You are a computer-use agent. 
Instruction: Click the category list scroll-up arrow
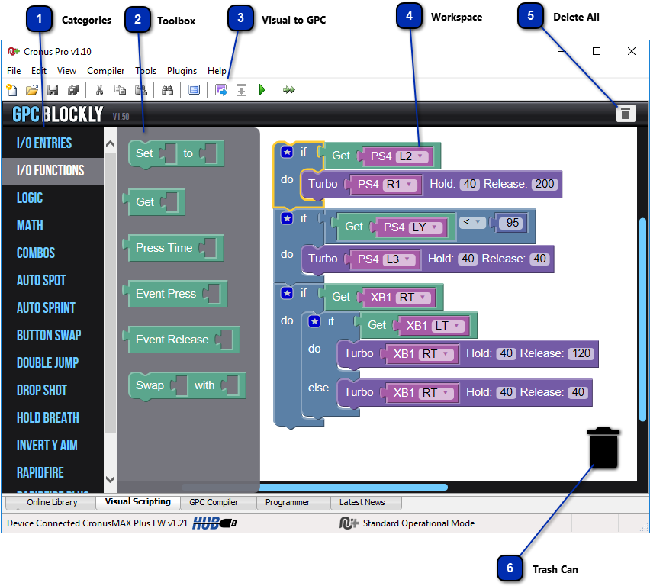tap(111, 144)
